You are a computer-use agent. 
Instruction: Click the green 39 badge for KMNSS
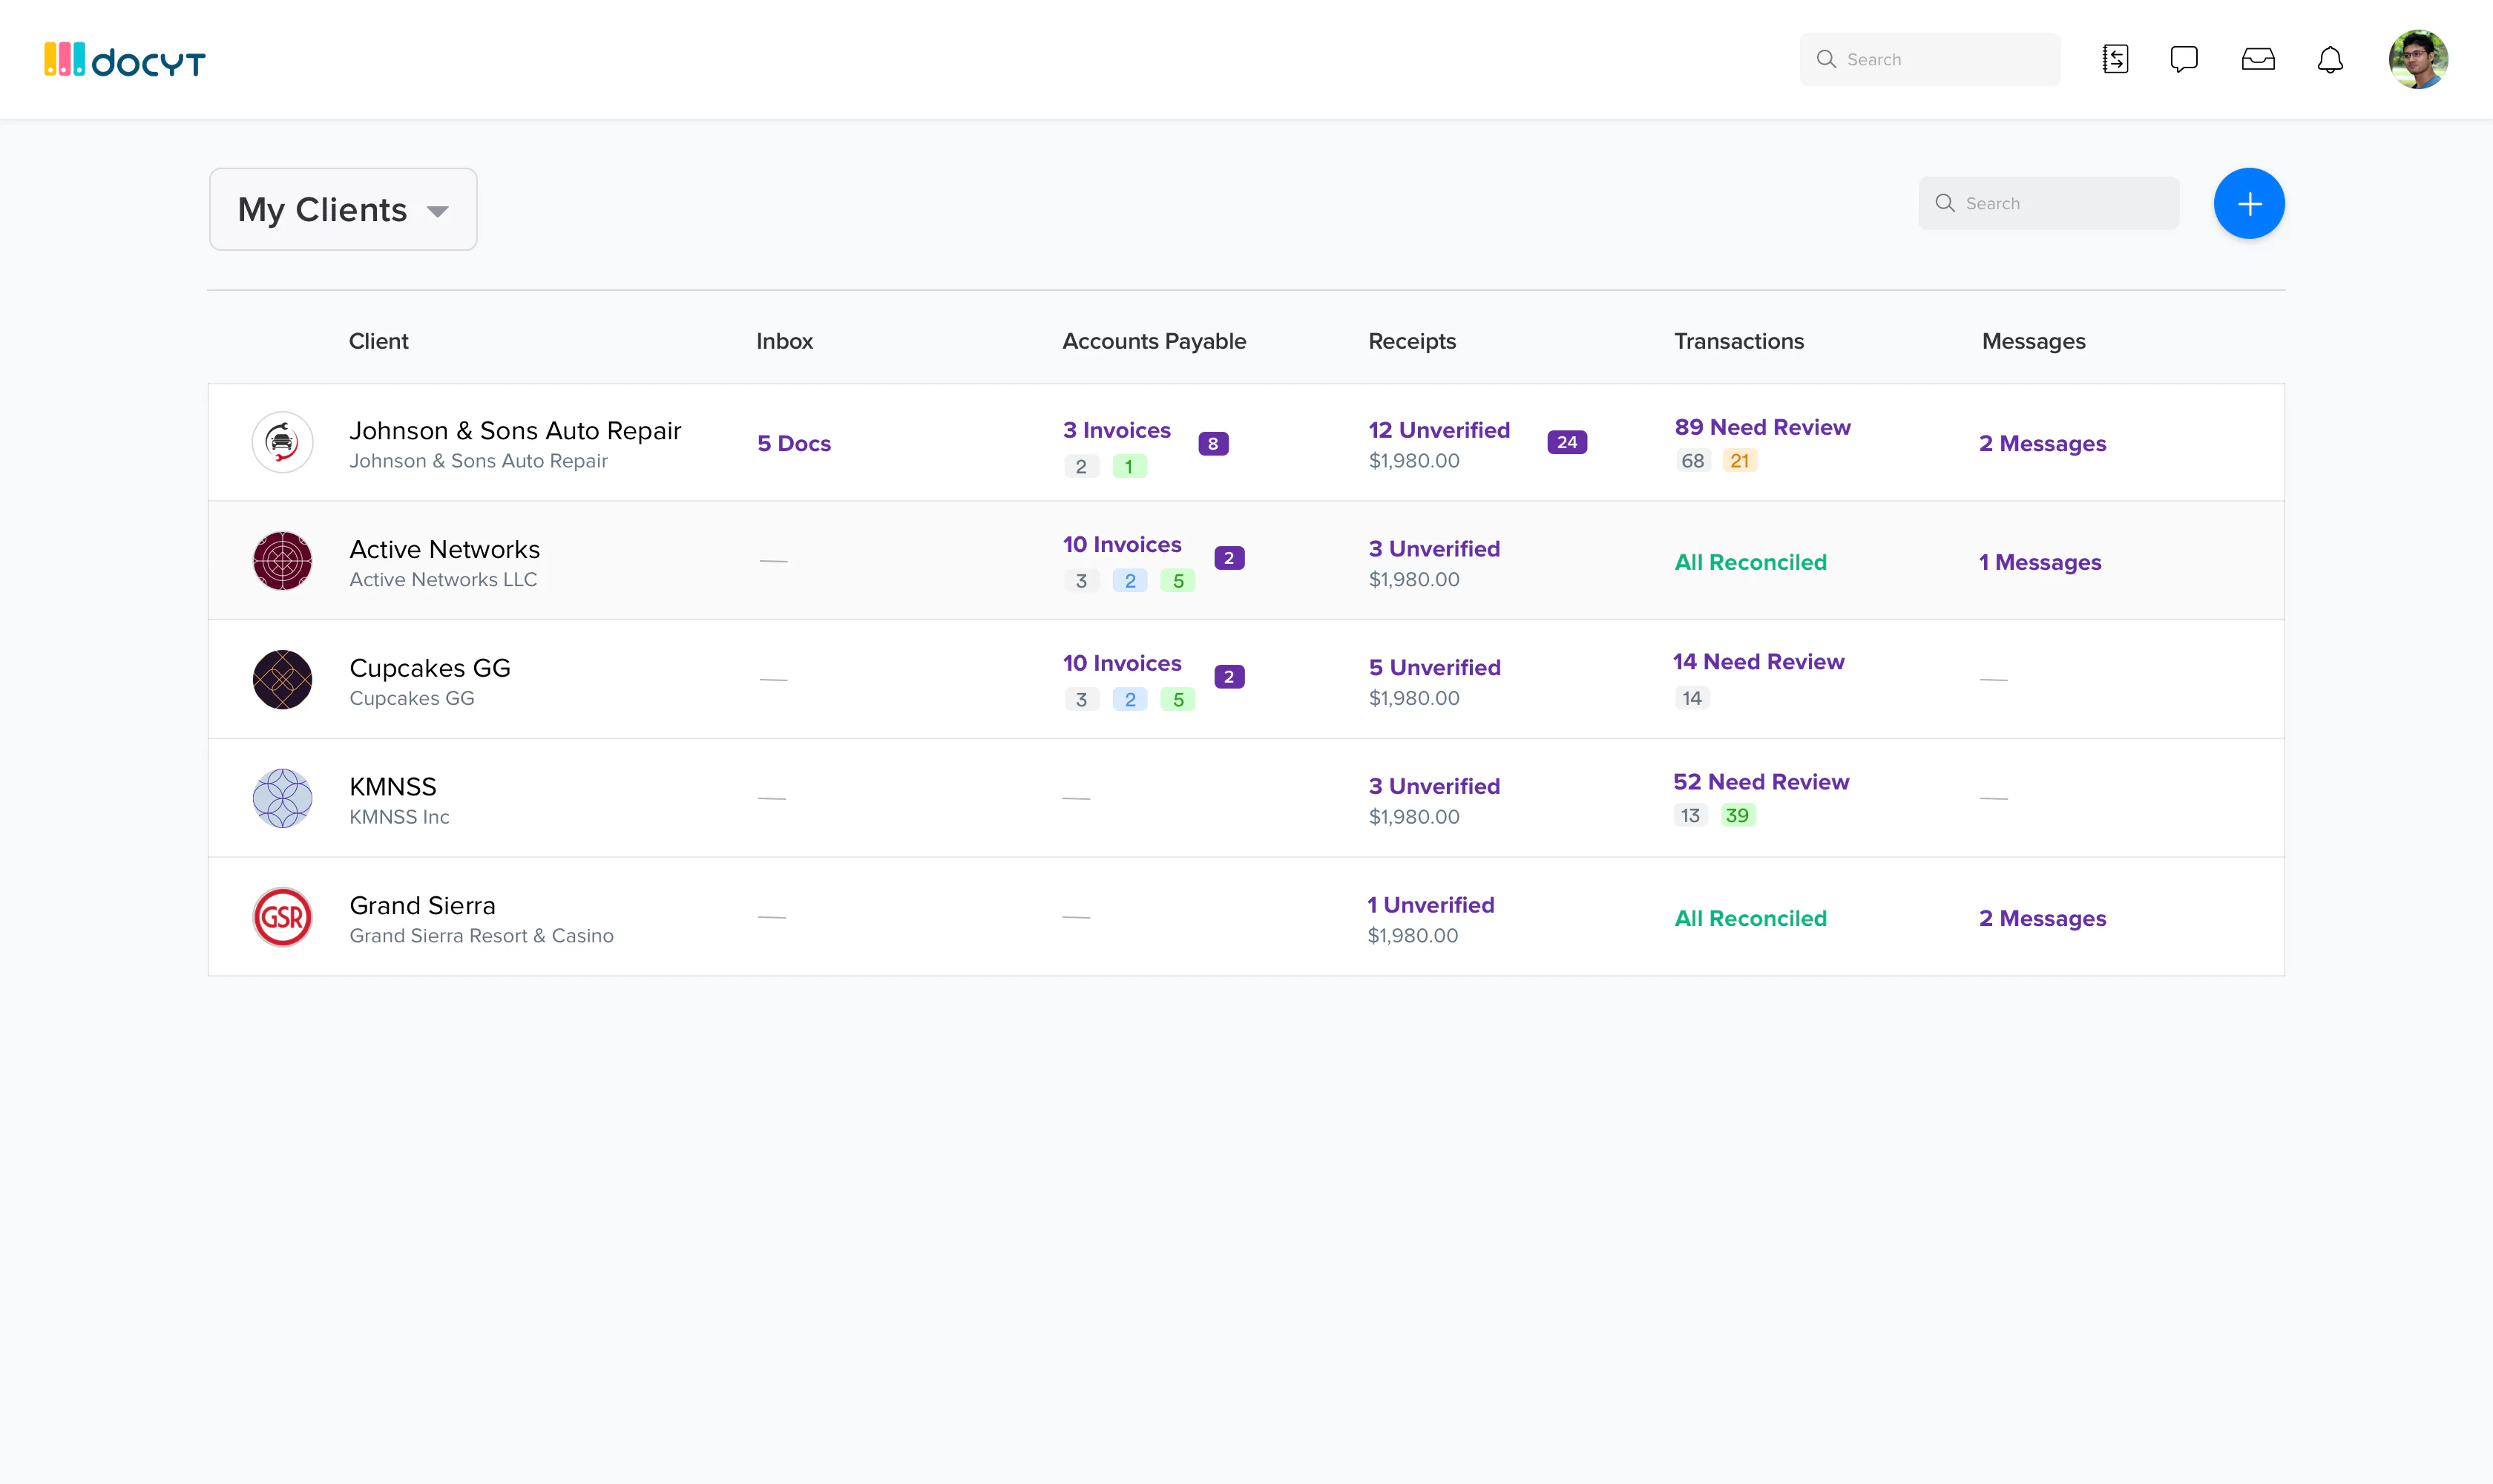coord(1737,815)
